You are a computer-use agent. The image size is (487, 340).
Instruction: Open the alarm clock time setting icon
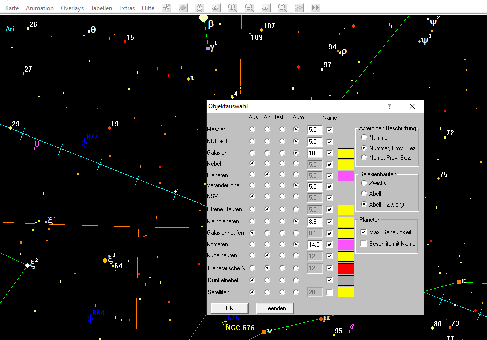(x=200, y=8)
